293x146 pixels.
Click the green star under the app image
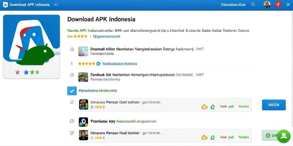pos(32,72)
